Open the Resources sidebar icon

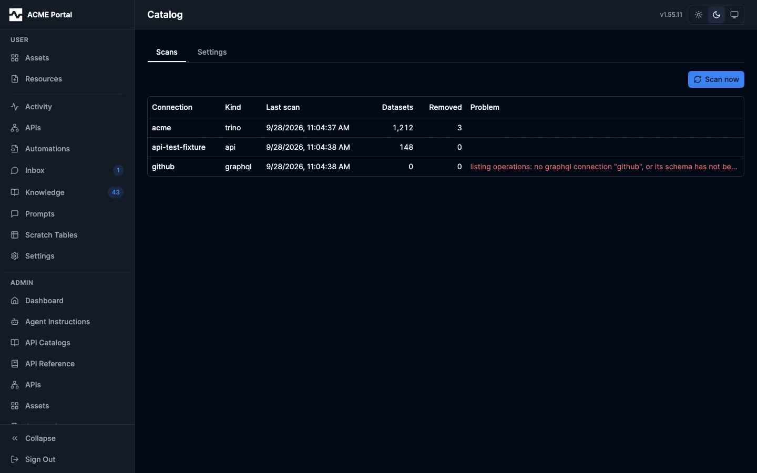(15, 79)
